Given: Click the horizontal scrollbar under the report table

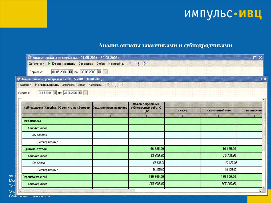Looking at the screenshot, I should 141,191.
